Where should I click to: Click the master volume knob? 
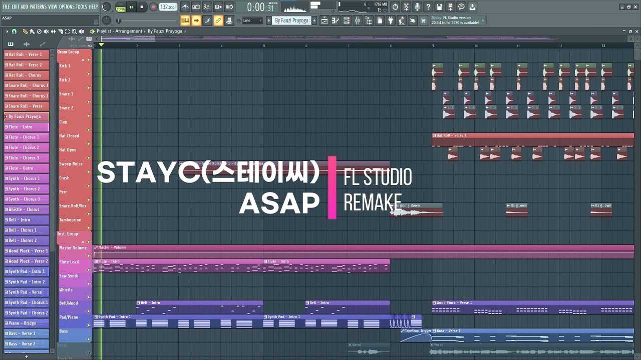coord(106,7)
